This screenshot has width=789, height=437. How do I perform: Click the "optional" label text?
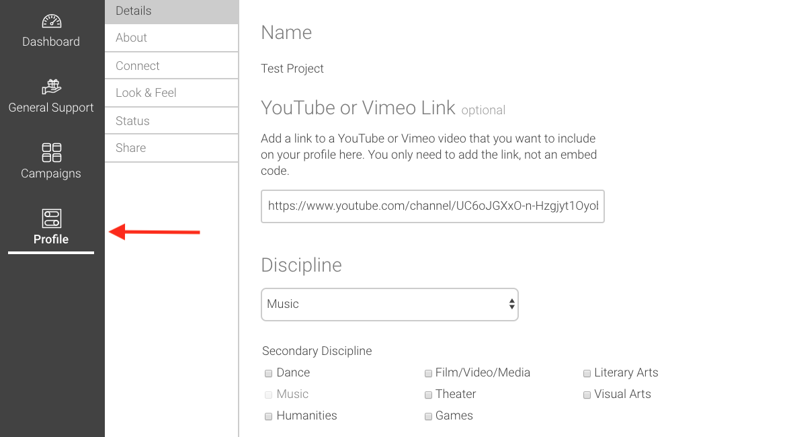(x=484, y=110)
